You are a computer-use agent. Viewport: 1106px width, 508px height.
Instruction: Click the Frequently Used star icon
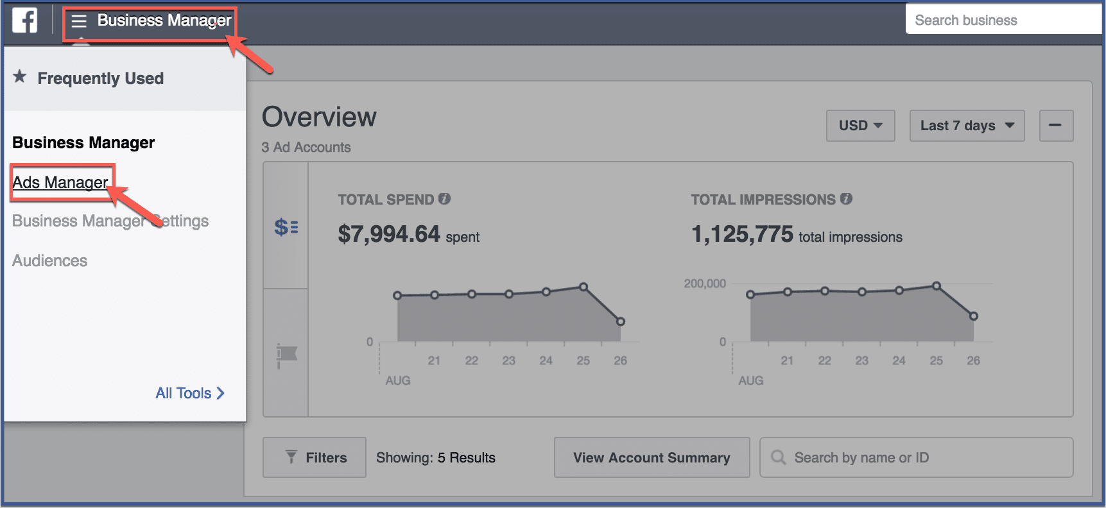pos(20,77)
